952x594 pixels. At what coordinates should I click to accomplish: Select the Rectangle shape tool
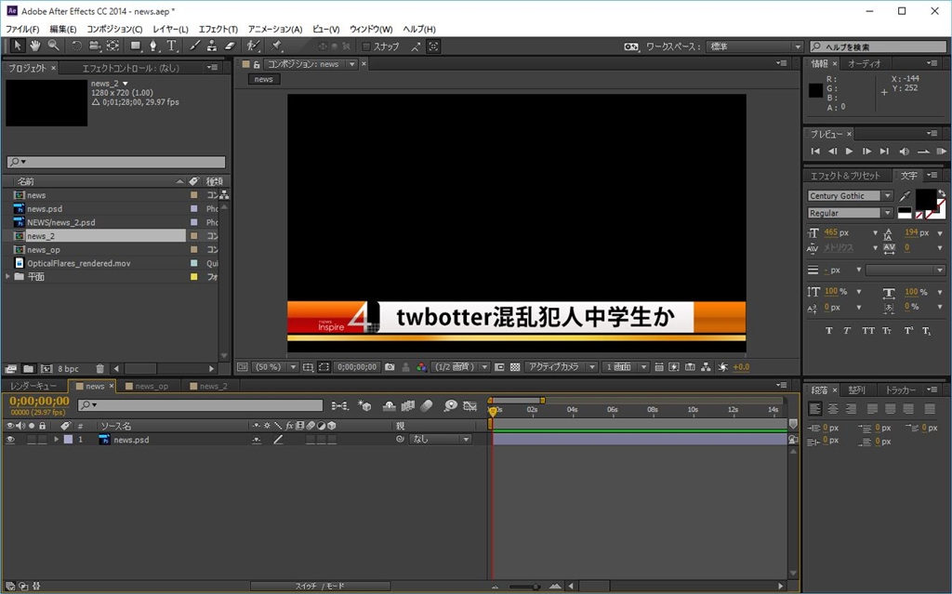pos(136,46)
